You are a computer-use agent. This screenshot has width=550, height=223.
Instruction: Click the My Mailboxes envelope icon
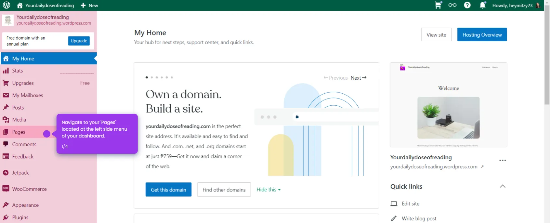pyautogui.click(x=6, y=95)
